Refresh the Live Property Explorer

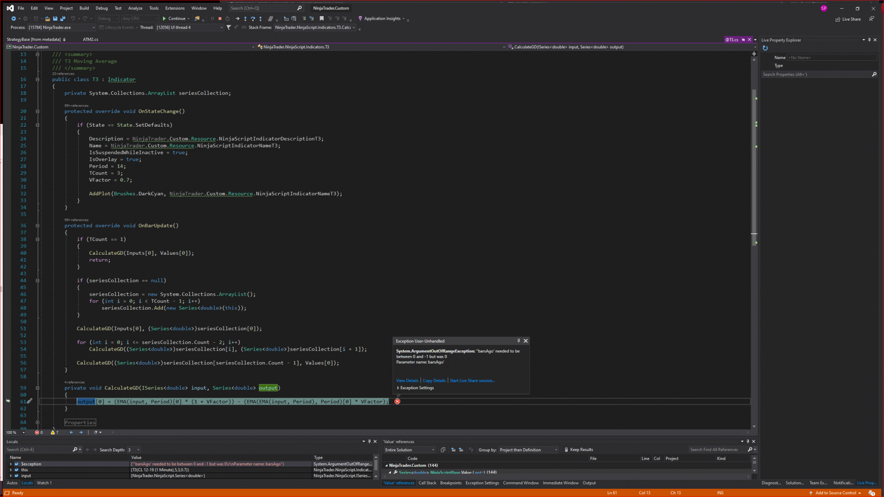click(x=765, y=48)
